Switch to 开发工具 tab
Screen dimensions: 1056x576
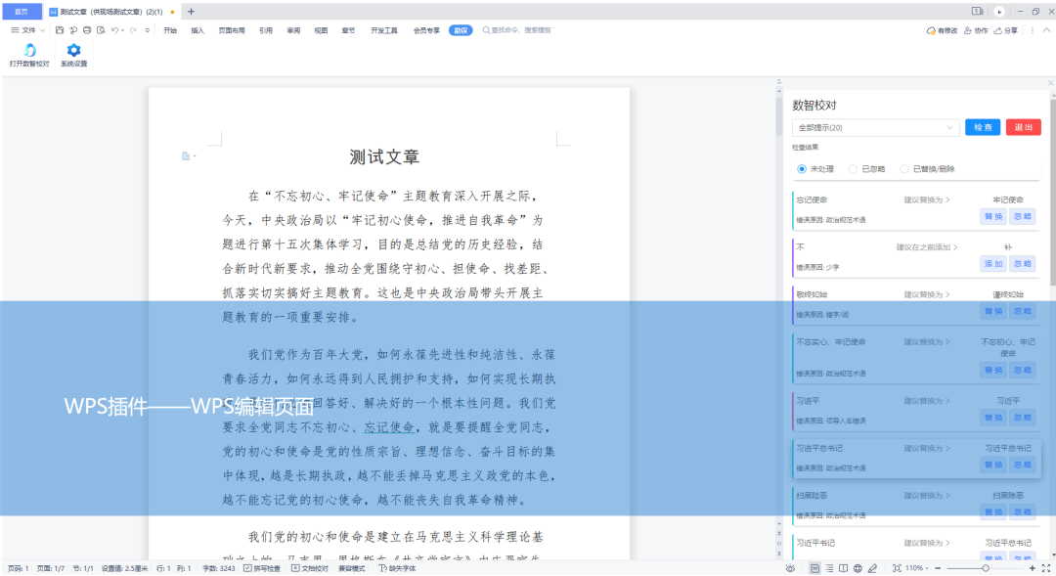click(384, 30)
